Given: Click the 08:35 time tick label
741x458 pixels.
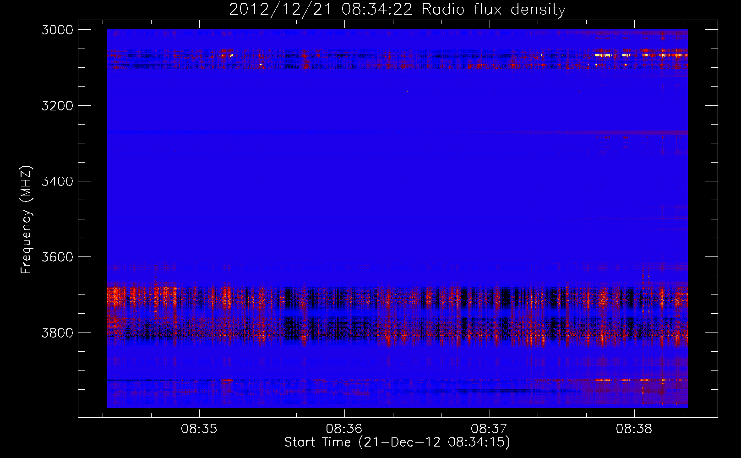Looking at the screenshot, I should (199, 429).
